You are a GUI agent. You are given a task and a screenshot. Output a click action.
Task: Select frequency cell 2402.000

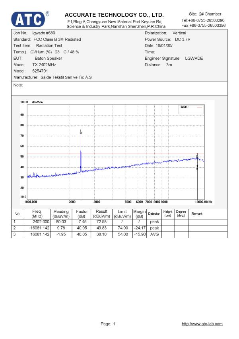[x=41, y=222]
